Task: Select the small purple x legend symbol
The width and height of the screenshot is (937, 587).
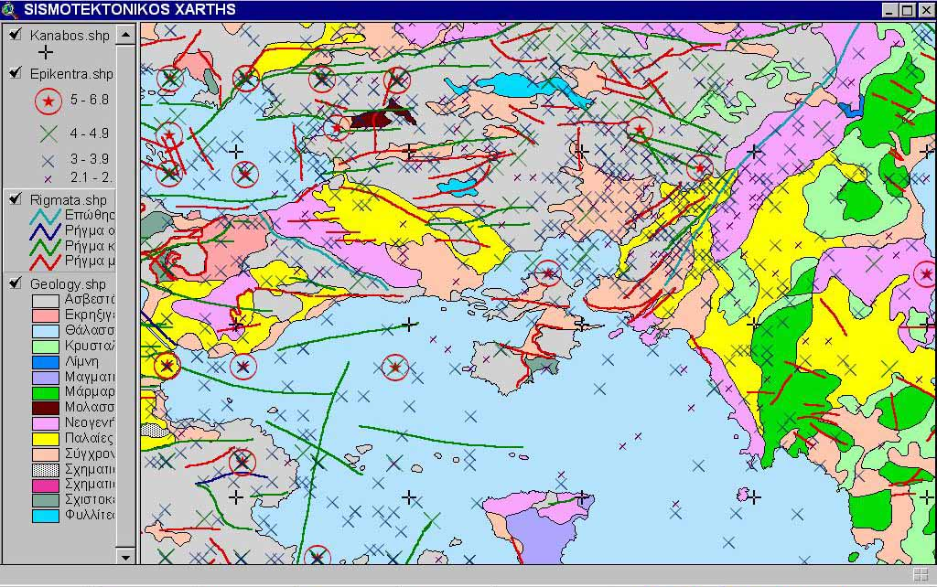Action: tap(48, 178)
